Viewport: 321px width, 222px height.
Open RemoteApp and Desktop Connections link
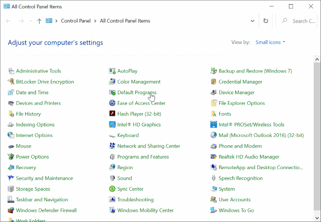[260, 167]
